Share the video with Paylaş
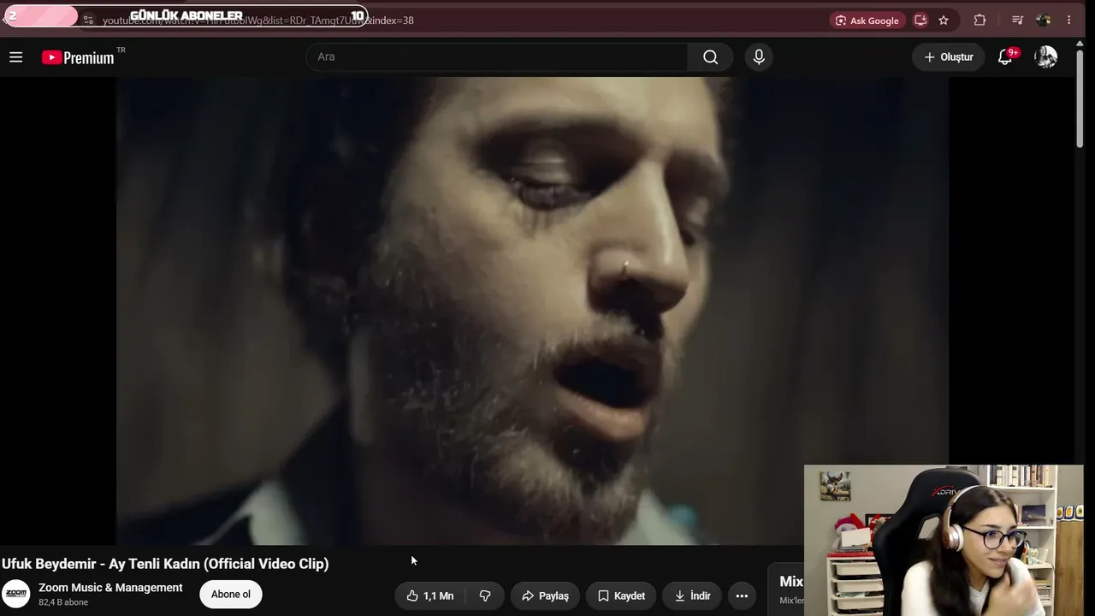Image resolution: width=1095 pixels, height=616 pixels. (545, 595)
